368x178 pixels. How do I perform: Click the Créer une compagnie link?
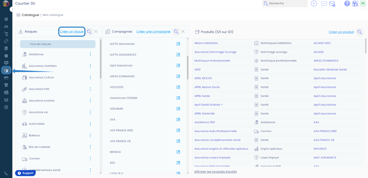coord(153,32)
